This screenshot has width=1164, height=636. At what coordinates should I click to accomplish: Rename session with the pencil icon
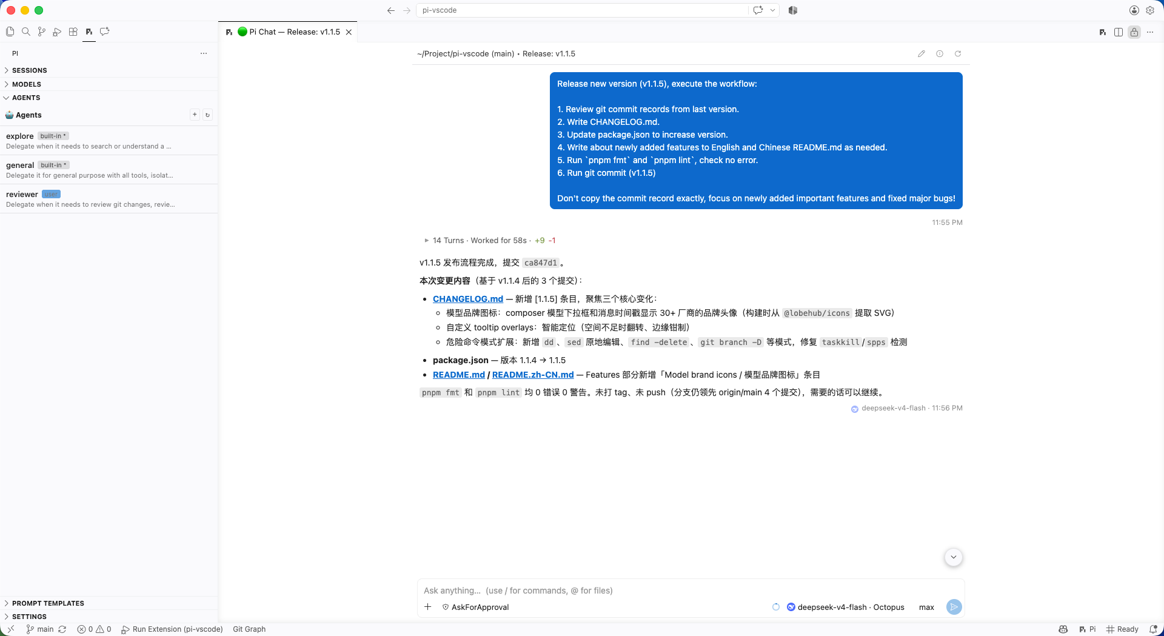point(921,54)
